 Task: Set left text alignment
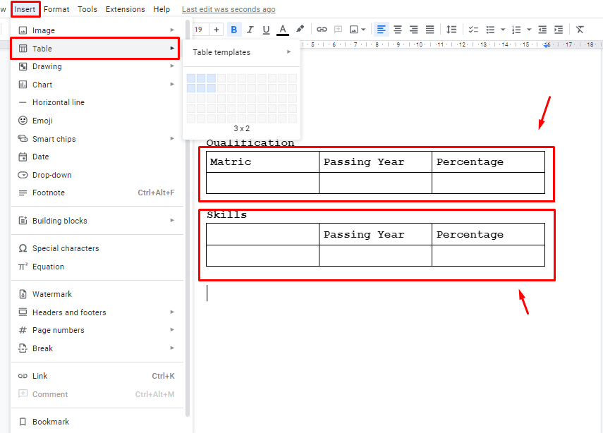[x=381, y=30]
